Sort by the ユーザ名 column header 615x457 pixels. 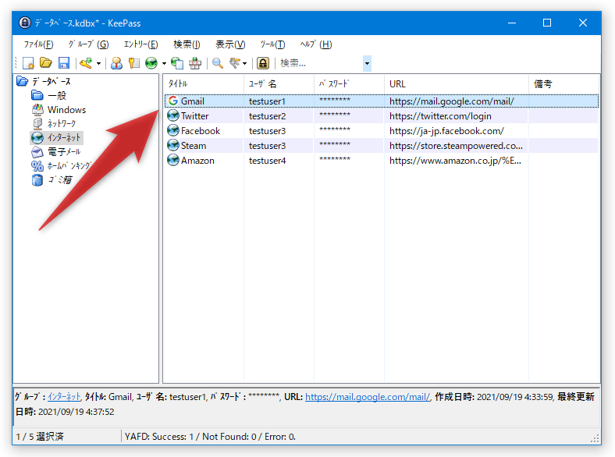point(279,84)
